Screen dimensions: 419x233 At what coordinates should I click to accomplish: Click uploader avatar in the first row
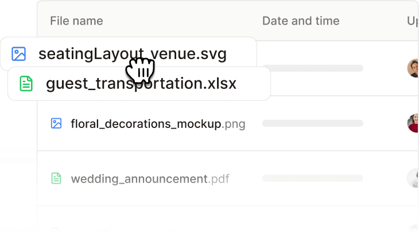413,68
